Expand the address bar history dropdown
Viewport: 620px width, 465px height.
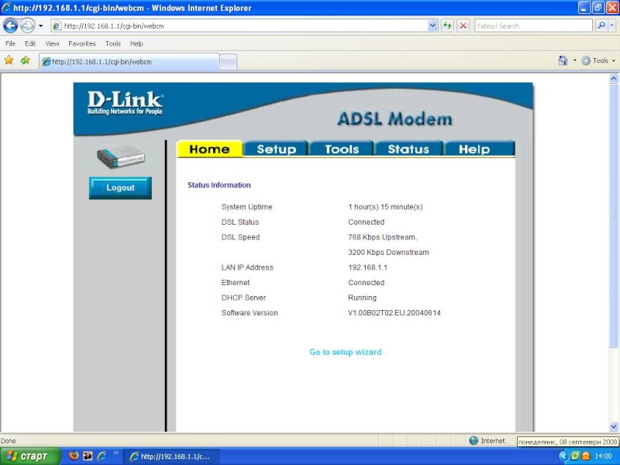tap(433, 26)
